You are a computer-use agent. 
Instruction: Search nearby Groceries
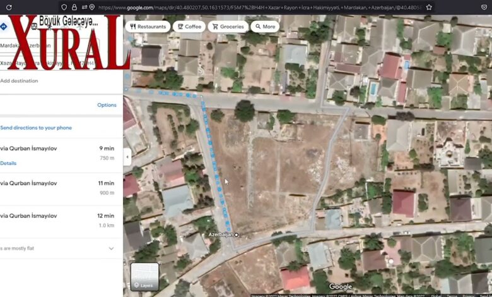click(228, 27)
